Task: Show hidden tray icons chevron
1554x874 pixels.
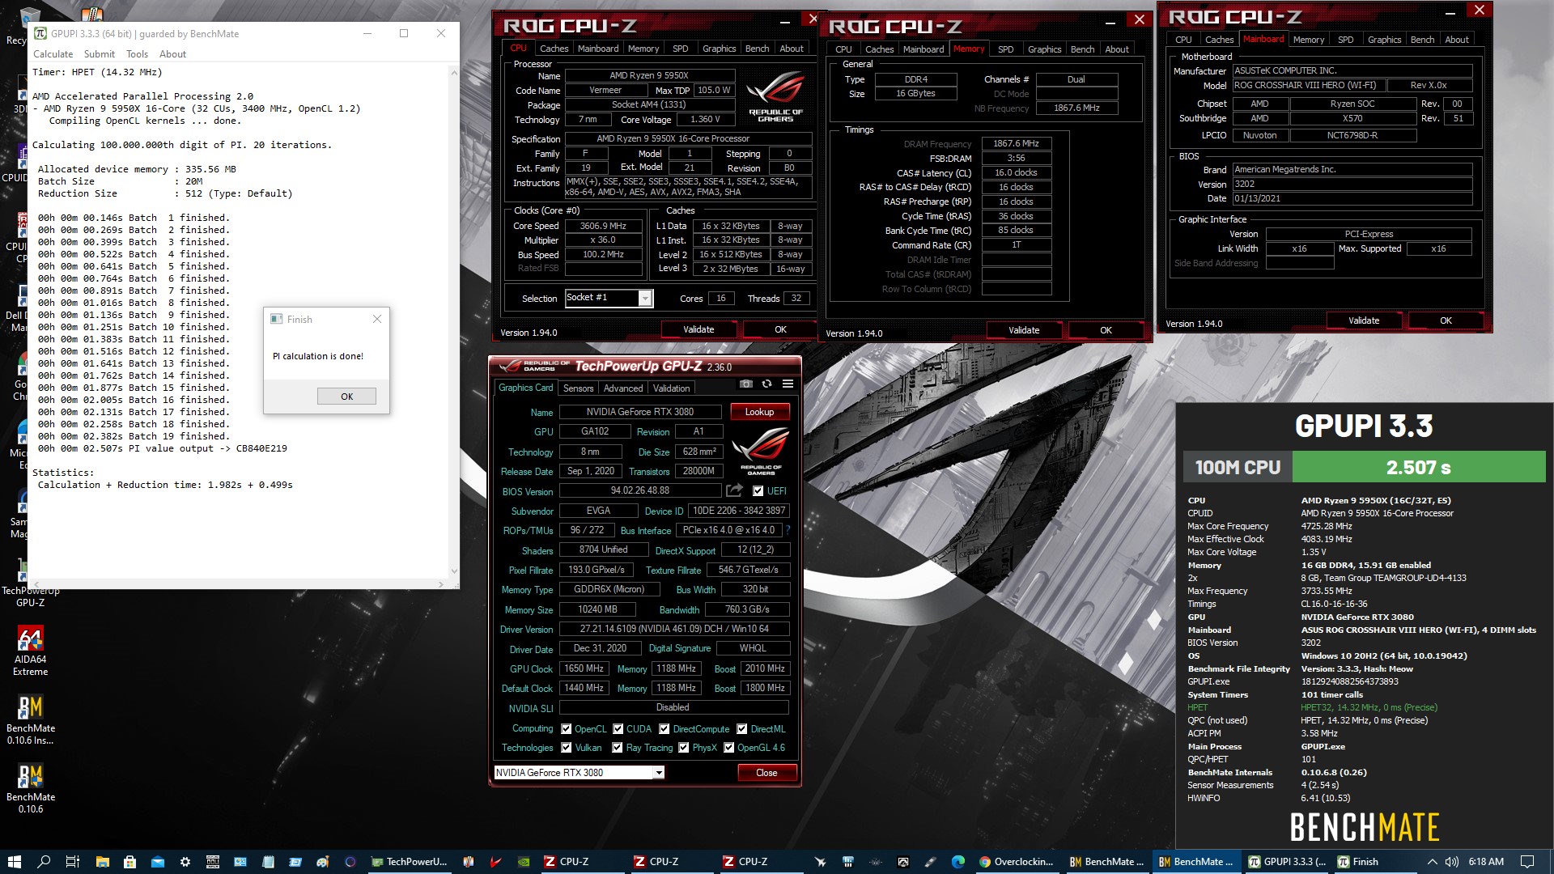Action: pyautogui.click(x=1432, y=862)
